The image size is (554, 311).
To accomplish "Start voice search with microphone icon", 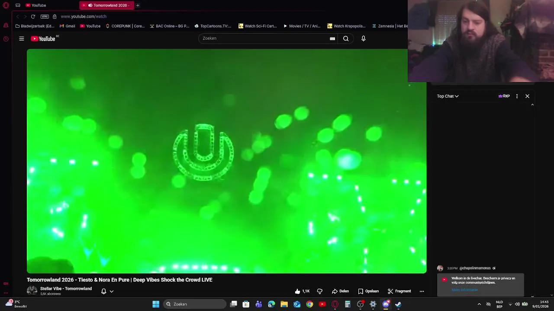I will 364,38.
